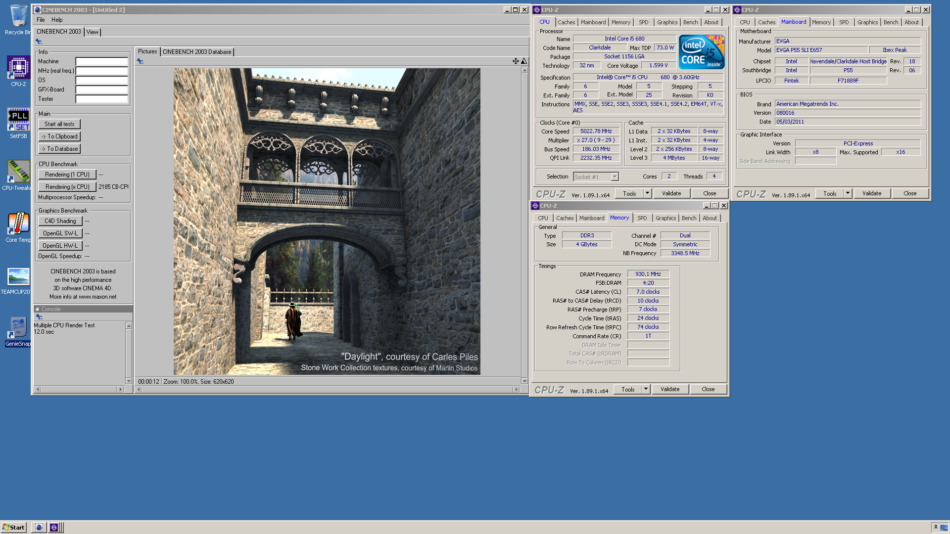
Task: Click the system tray display icon
Action: point(944,528)
